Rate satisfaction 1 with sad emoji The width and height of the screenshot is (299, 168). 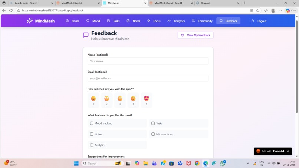point(93,100)
